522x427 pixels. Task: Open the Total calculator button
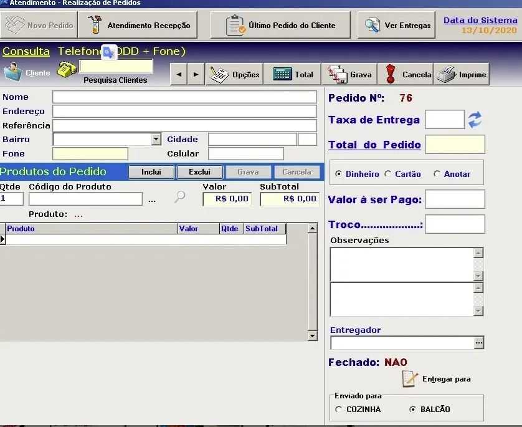point(293,74)
